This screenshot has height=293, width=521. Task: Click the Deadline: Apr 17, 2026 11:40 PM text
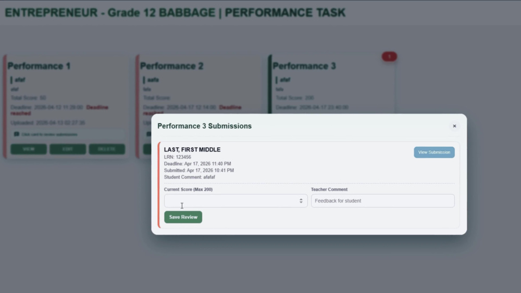coord(197,163)
